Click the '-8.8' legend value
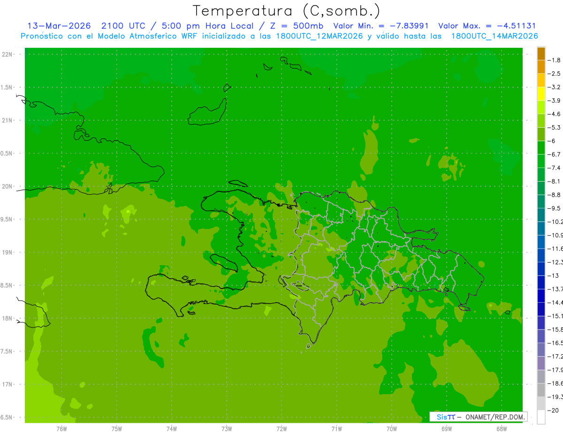563x435 pixels. coord(554,195)
